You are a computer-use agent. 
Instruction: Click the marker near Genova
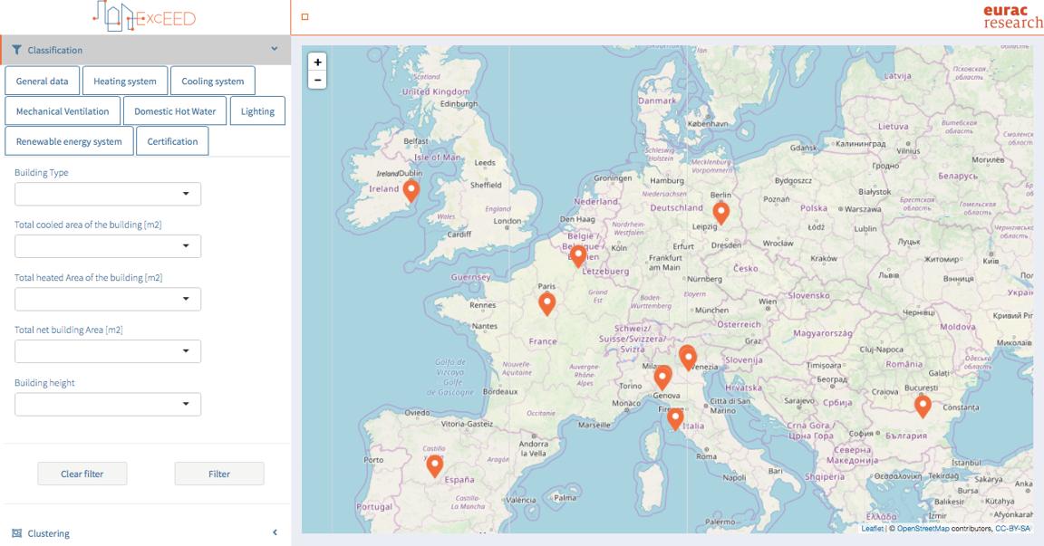click(662, 376)
